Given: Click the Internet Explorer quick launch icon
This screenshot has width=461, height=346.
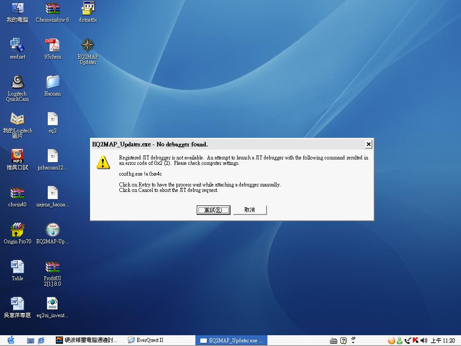Looking at the screenshot, I should click(41, 341).
